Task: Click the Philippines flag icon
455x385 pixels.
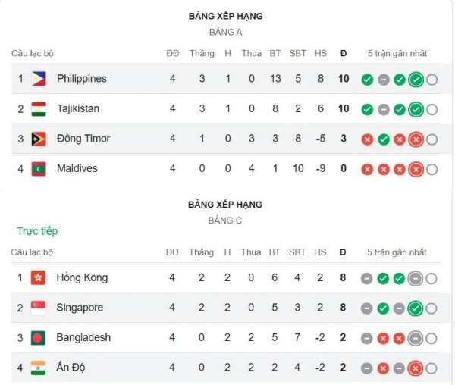Action: click(39, 79)
